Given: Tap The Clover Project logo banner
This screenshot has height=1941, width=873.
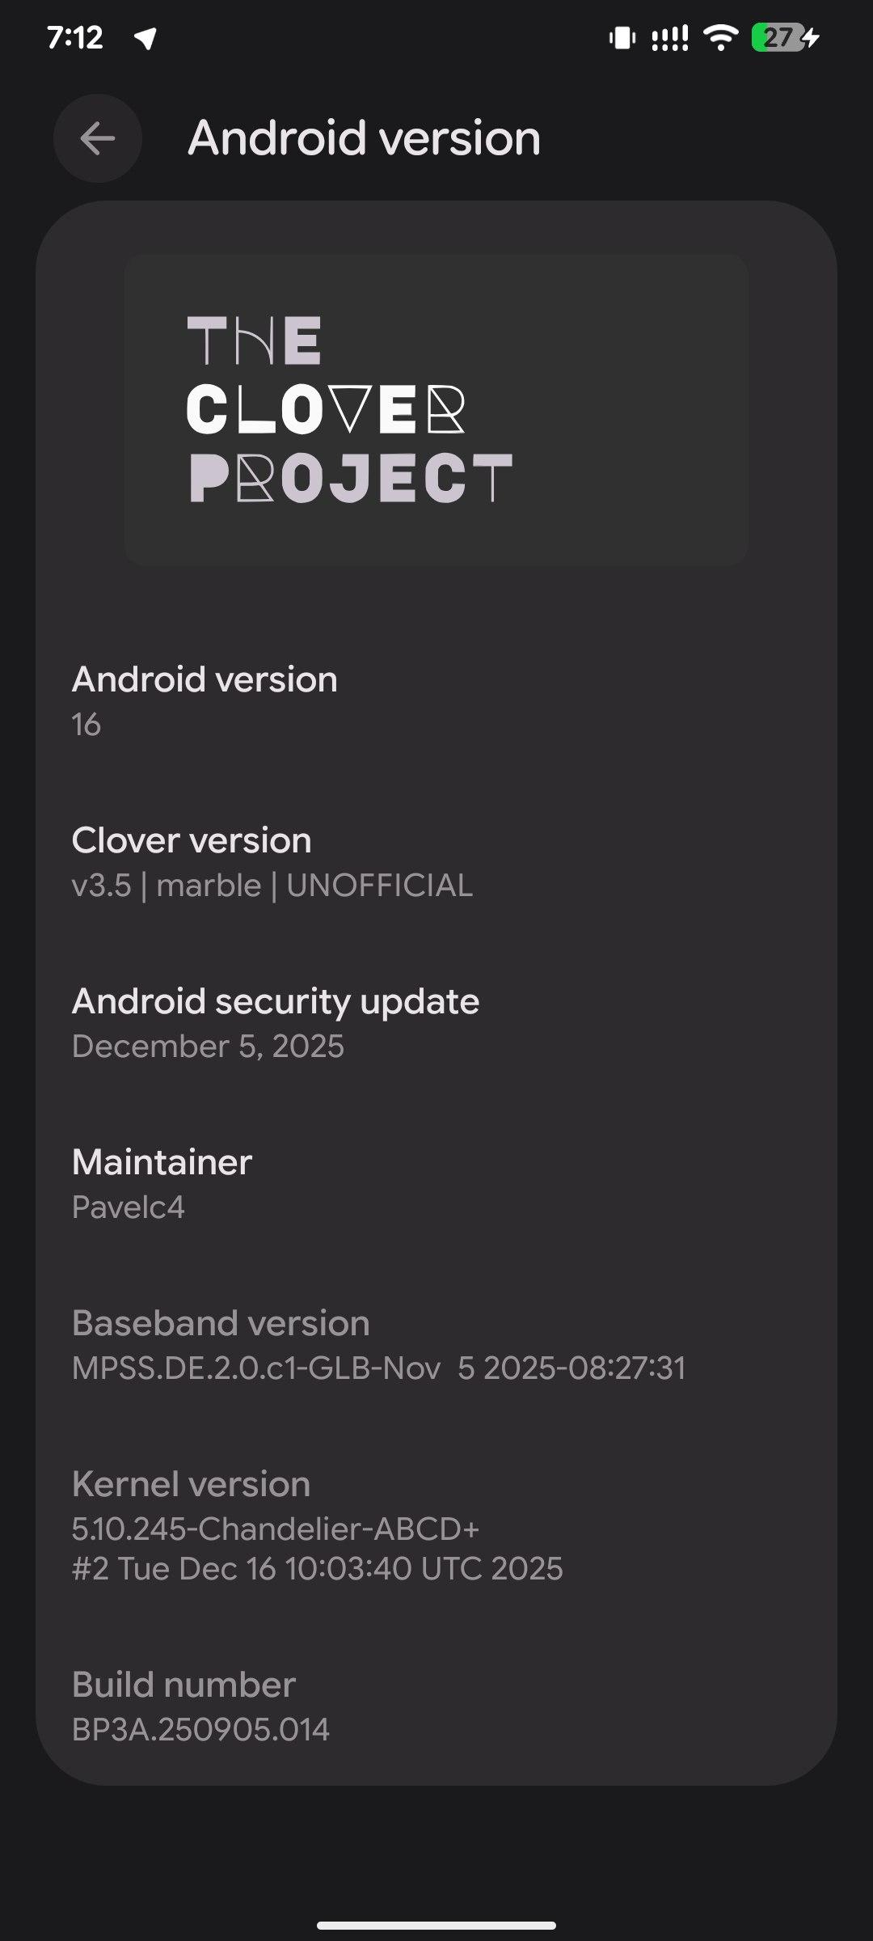Looking at the screenshot, I should 436,410.
